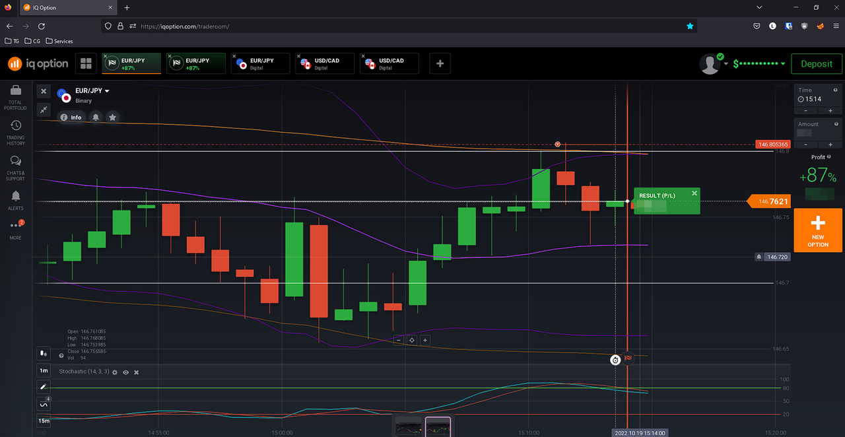This screenshot has width=845, height=437.
Task: Add a new asset tab
Action: (440, 63)
